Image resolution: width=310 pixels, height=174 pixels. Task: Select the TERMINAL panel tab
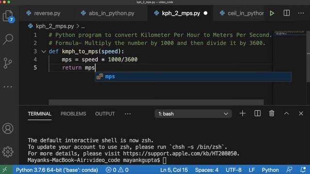(40, 114)
